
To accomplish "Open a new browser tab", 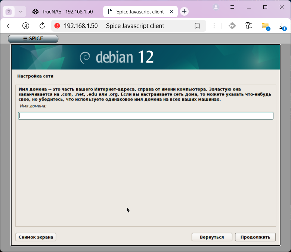I will pos(184,12).
